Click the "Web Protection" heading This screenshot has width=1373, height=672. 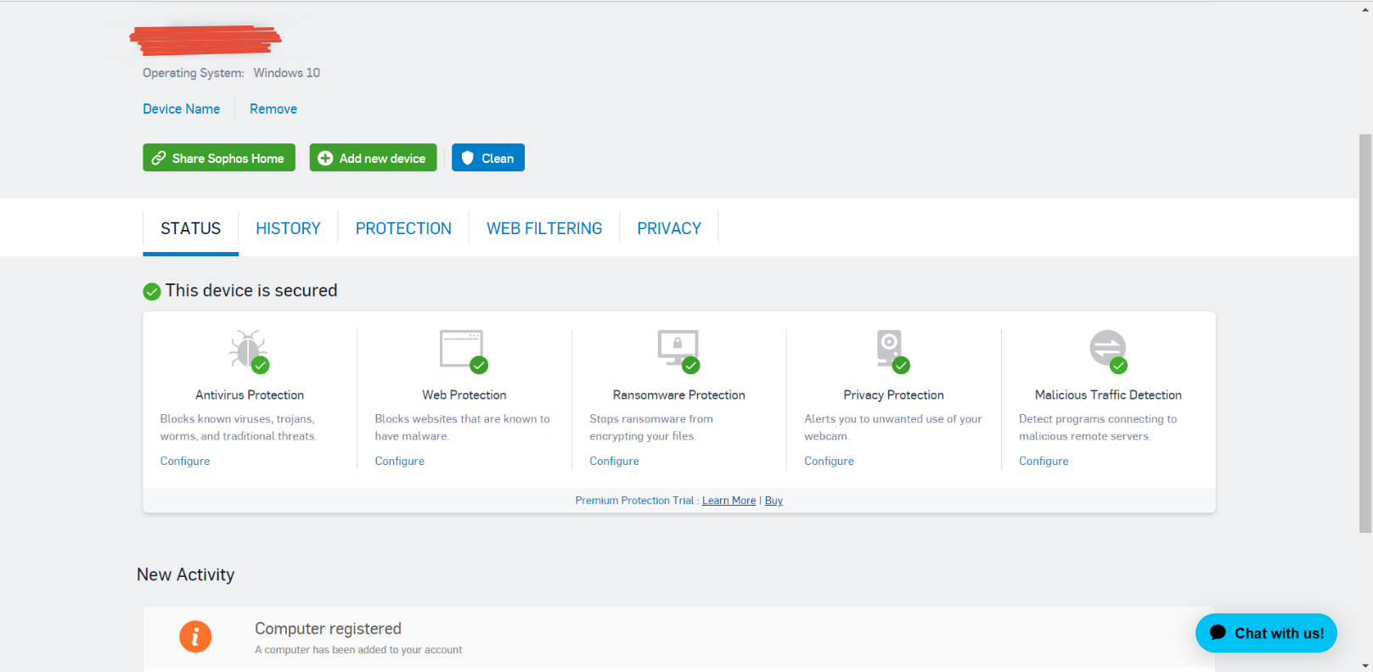click(464, 395)
